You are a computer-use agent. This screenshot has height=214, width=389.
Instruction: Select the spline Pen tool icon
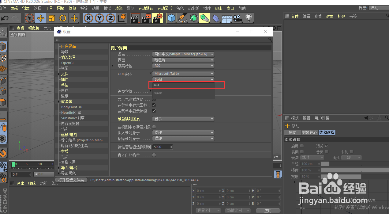[x=183, y=18]
